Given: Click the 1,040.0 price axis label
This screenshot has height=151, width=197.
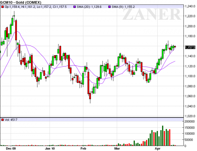Looking at the screenshot, I should pos(190,106).
